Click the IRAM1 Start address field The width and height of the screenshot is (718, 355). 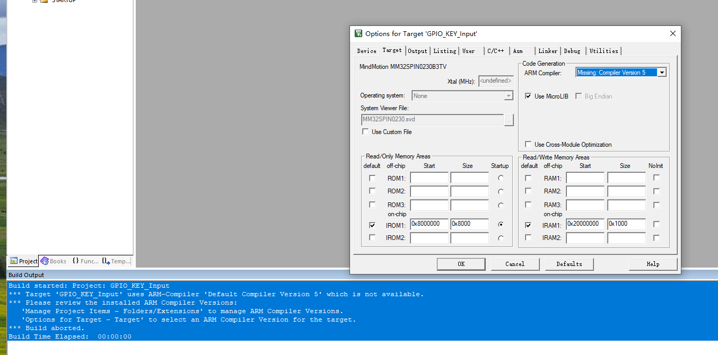(x=584, y=224)
